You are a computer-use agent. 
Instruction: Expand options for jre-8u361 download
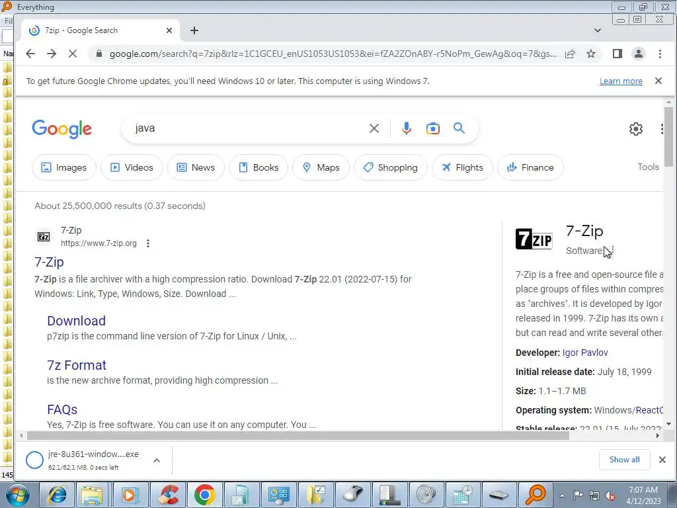[157, 460]
